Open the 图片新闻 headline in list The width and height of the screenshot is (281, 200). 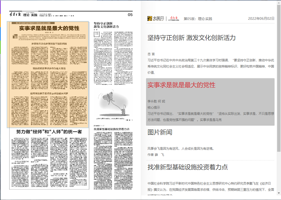coord(160,132)
